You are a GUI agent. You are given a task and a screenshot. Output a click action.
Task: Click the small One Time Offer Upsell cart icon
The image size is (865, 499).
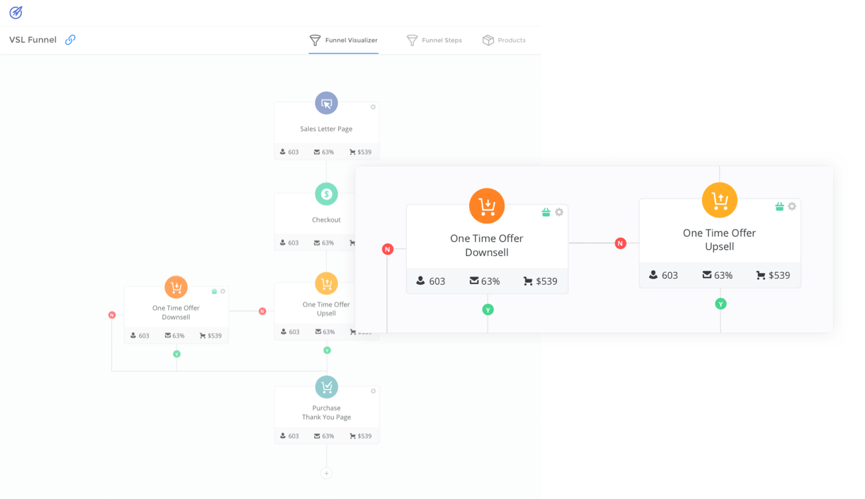tap(326, 284)
